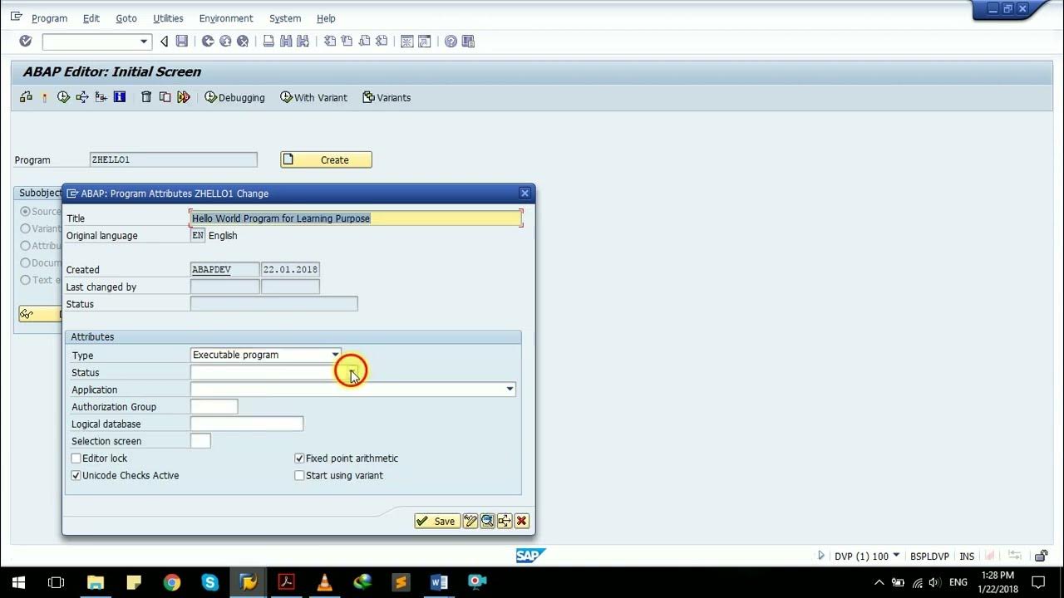This screenshot has width=1064, height=598.
Task: Click the First Page navigation icon
Action: coord(330,41)
